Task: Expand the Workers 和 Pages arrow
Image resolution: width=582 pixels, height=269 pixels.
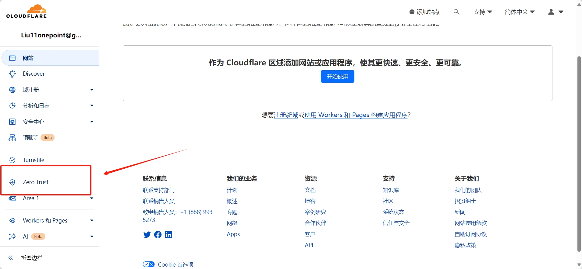Action: click(92, 220)
